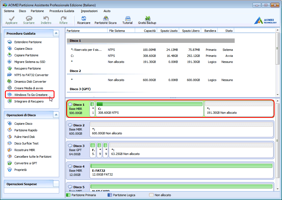Image resolution: width=282 pixels, height=200 pixels.
Task: Open Partizione Sicura tool
Action: [x=105, y=20]
